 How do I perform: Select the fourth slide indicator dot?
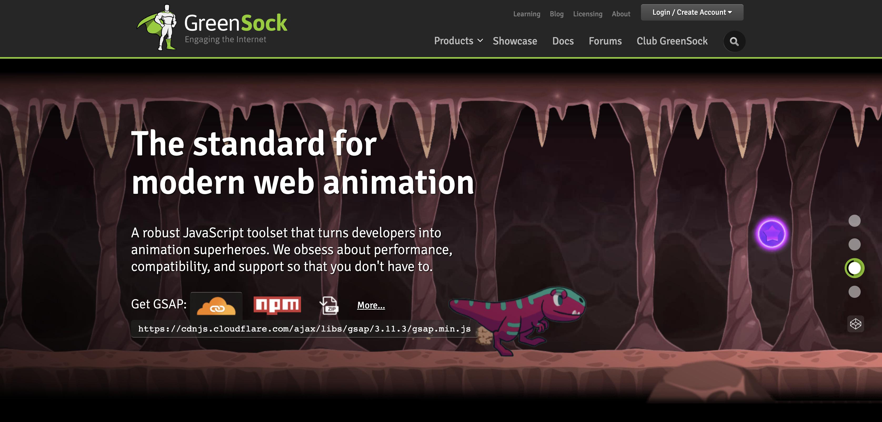[854, 292]
